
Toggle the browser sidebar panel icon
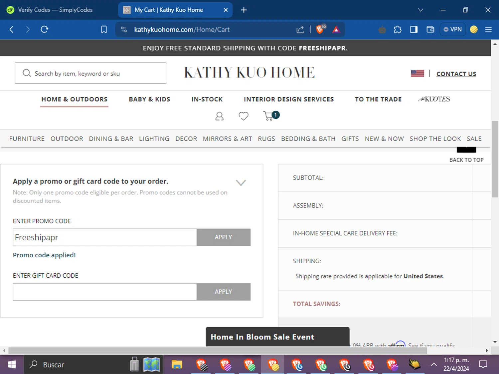coord(414,30)
